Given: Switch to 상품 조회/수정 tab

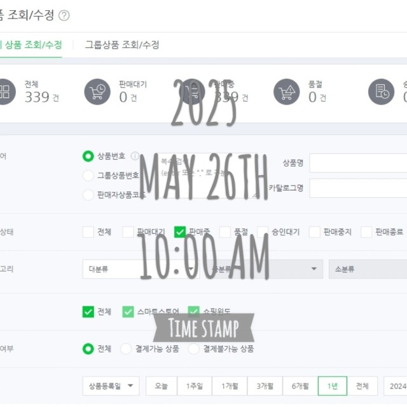Looking at the screenshot, I should coord(31,45).
